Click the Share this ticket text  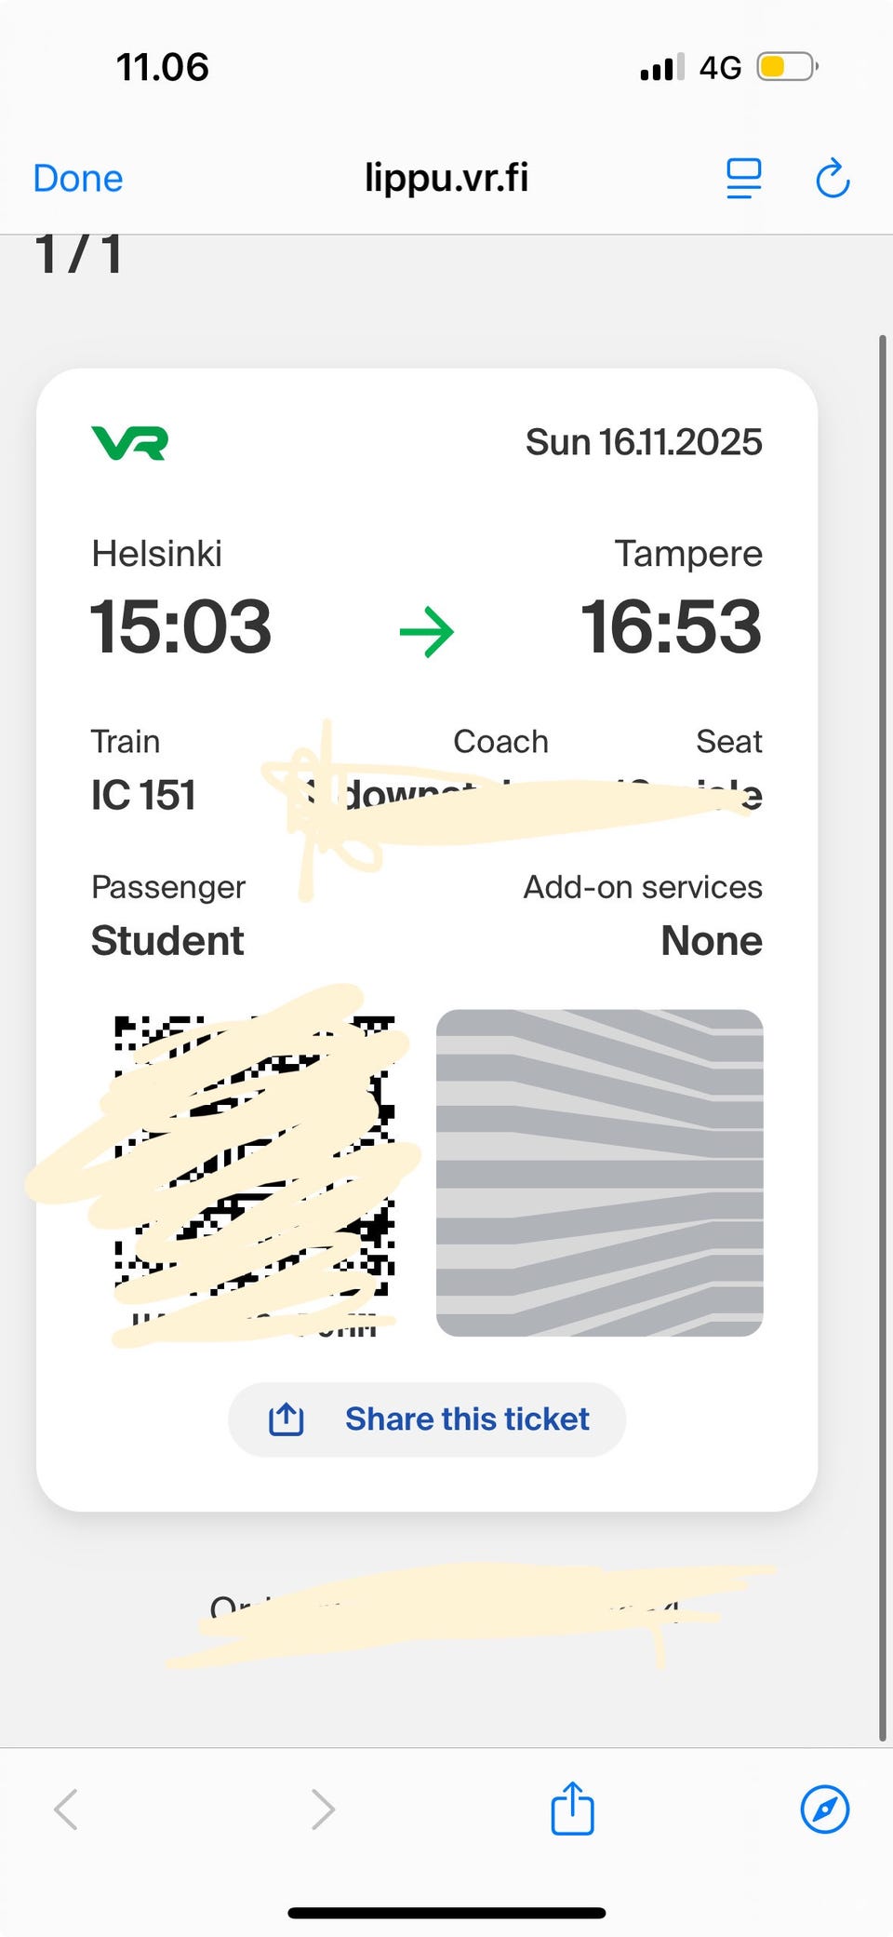(467, 1419)
